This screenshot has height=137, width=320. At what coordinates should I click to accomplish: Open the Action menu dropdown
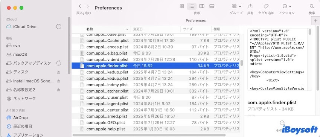pyautogui.click(x=287, y=6)
